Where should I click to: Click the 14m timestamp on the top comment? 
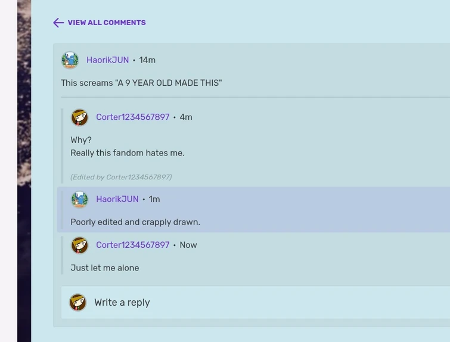click(147, 60)
